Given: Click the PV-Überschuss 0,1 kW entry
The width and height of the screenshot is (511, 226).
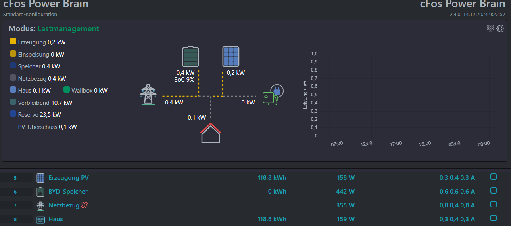Looking at the screenshot, I should [47, 127].
